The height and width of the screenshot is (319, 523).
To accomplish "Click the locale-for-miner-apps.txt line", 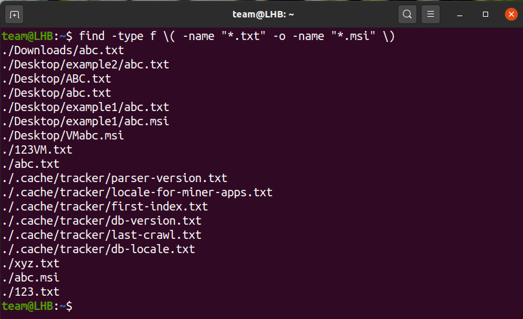I will tap(137, 192).
